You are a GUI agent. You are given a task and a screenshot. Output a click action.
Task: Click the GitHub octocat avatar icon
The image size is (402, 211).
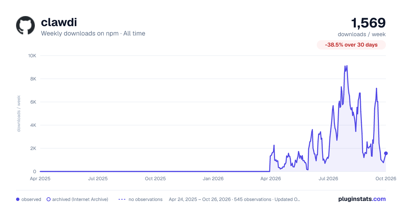25,25
